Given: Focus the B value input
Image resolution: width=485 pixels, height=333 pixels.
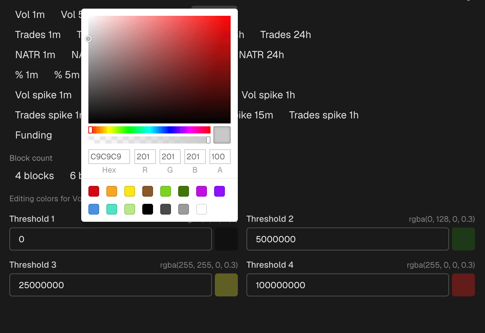Looking at the screenshot, I should (195, 156).
